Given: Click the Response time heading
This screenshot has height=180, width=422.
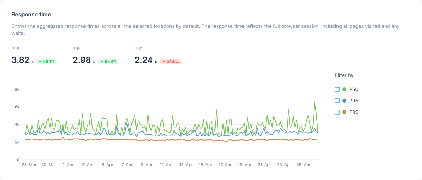Looking at the screenshot, I should [x=31, y=15].
